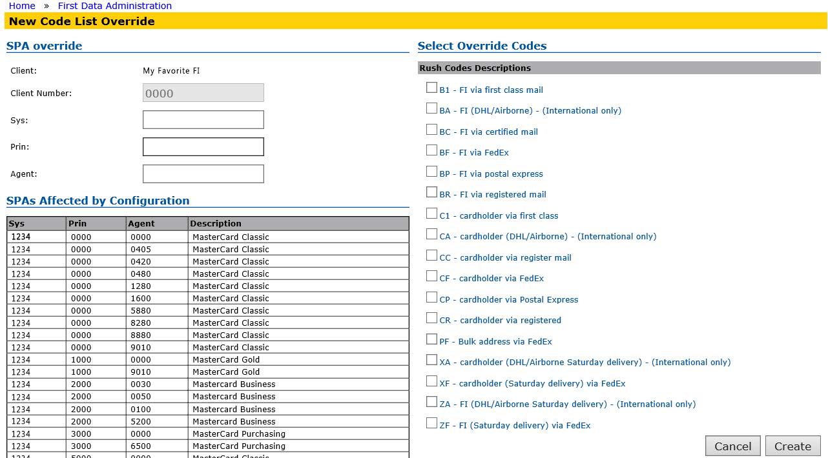828x458 pixels.
Task: Check BC - FI via certified mail
Action: (x=431, y=130)
